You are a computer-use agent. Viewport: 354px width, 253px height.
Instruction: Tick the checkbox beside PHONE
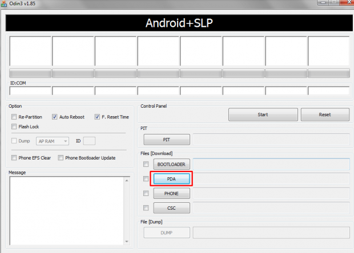pyautogui.click(x=146, y=193)
